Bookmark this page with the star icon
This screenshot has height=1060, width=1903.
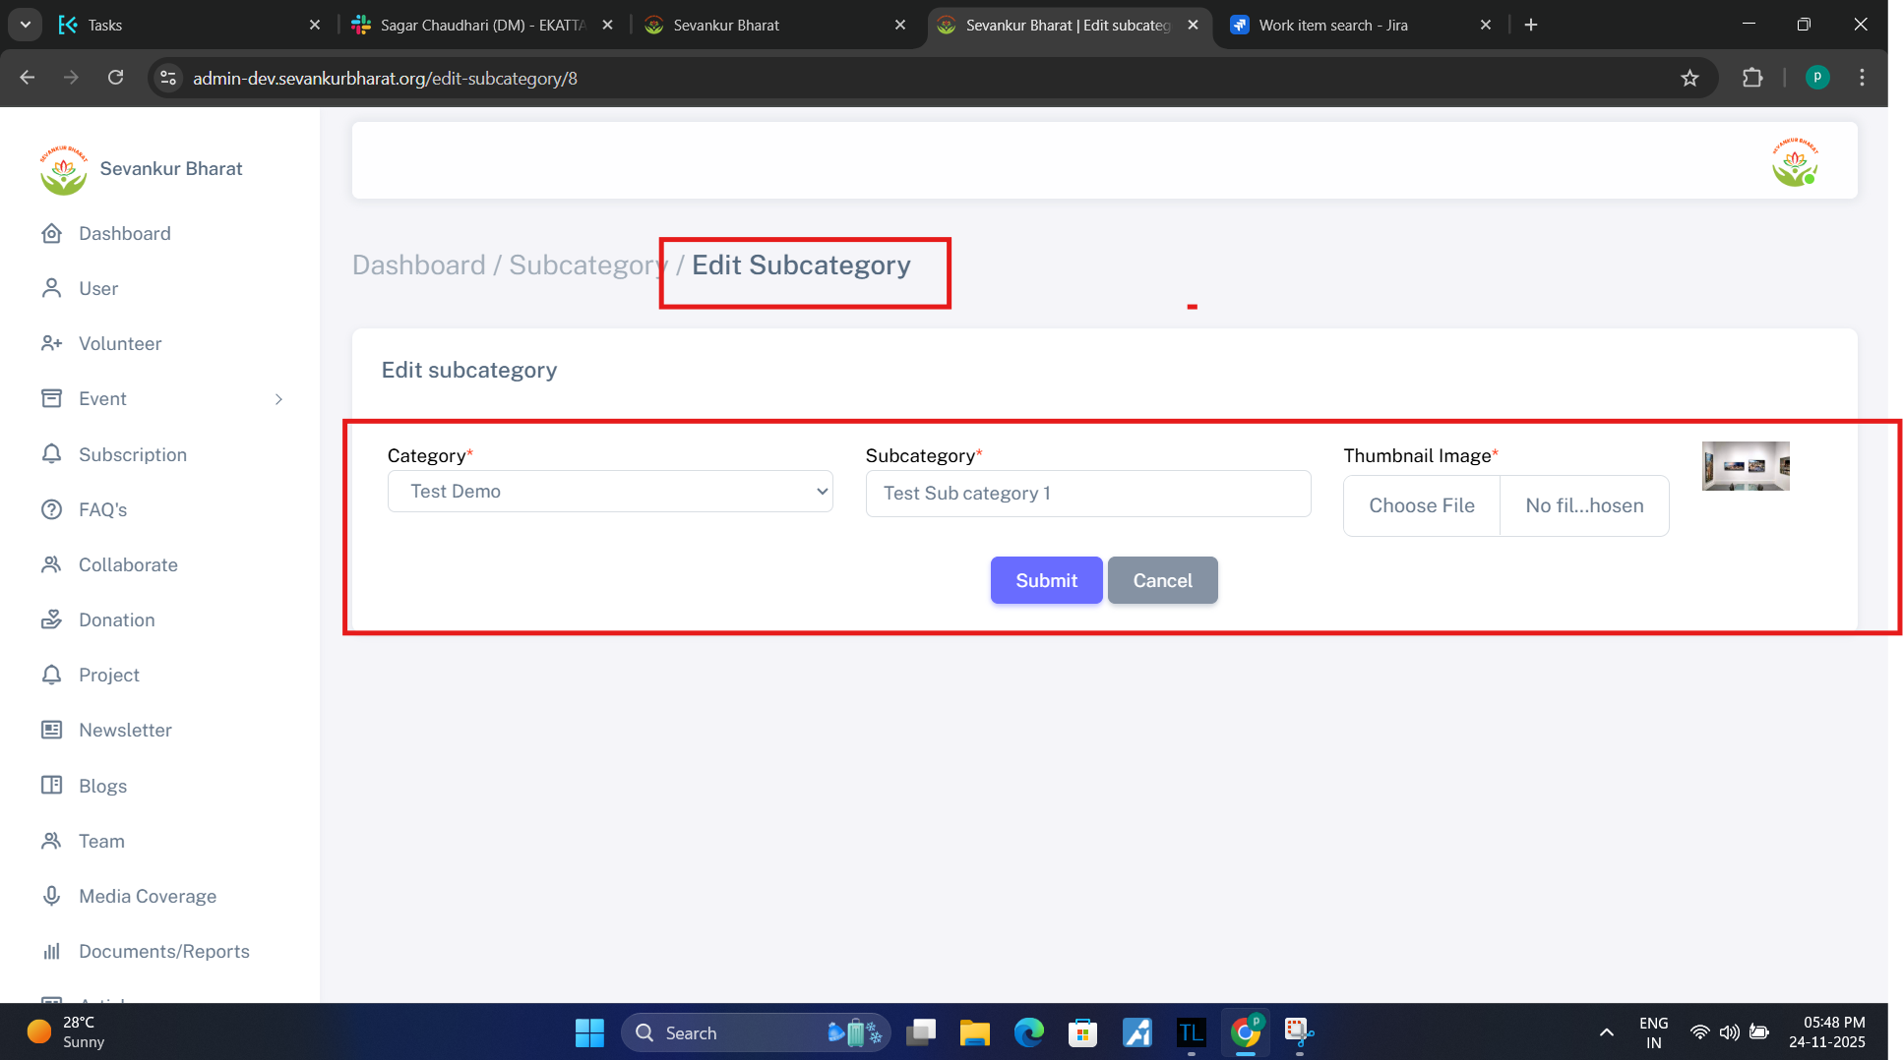(1689, 78)
